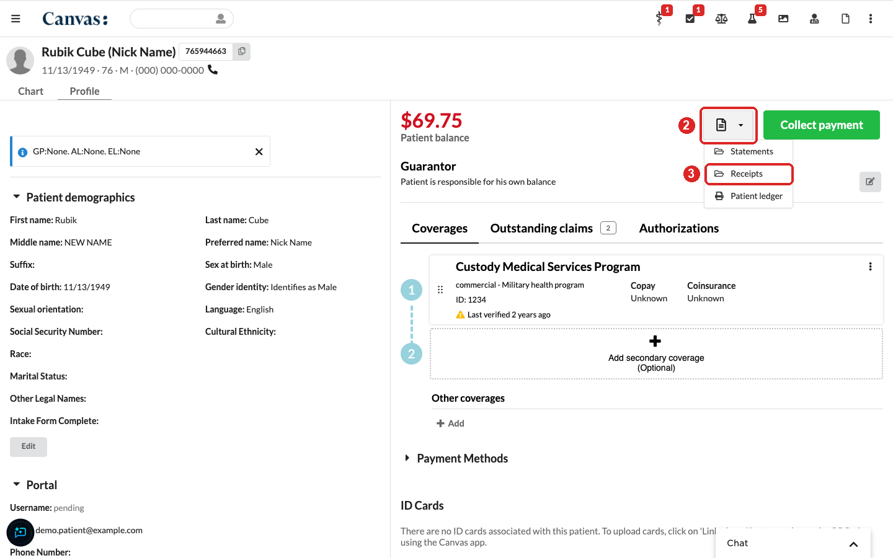893x558 pixels.
Task: Add secondary coverage (Optional)
Action: [656, 353]
